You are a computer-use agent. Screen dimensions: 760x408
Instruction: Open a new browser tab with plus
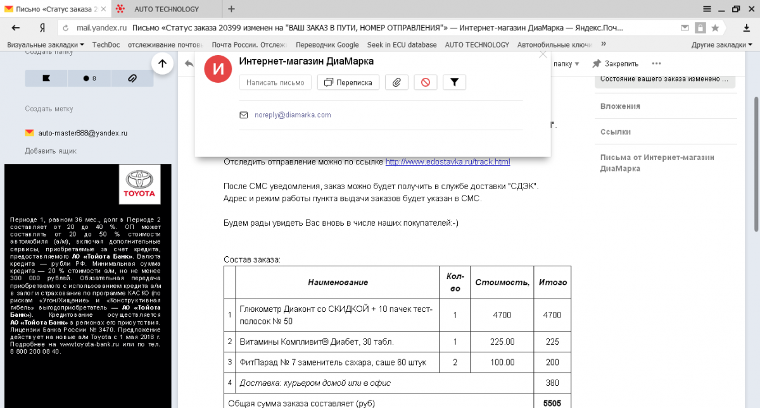pyautogui.click(x=231, y=9)
